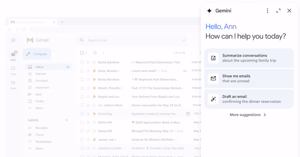
Task: Open the Gemini panel three-dot menu
Action: pyautogui.click(x=267, y=11)
